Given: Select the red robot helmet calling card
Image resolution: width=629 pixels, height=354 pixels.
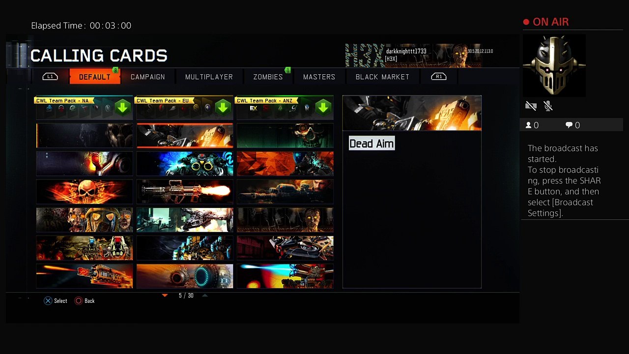Looking at the screenshot, I should click(x=85, y=164).
